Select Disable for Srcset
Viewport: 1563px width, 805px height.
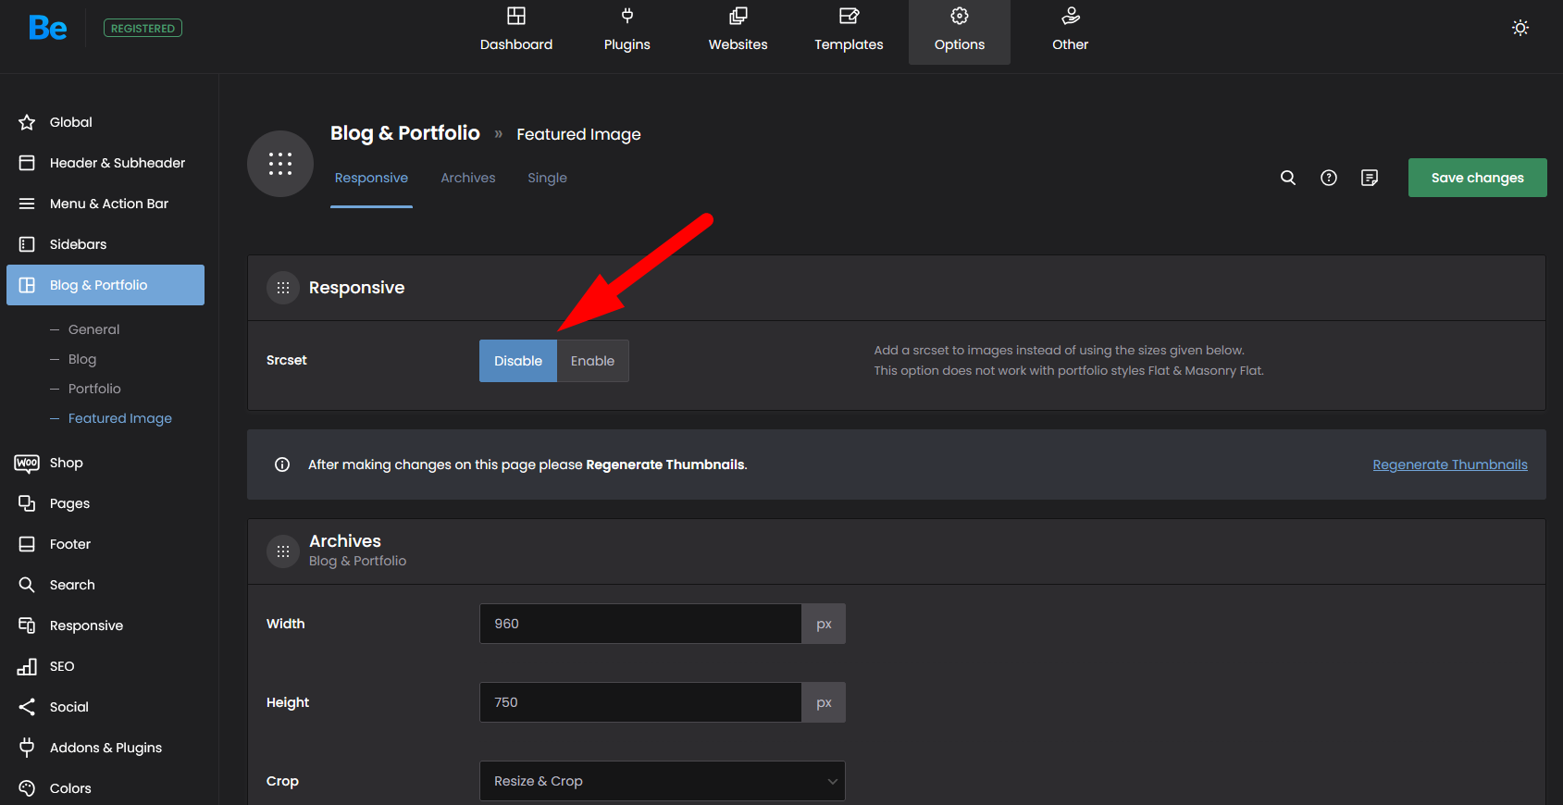[518, 361]
